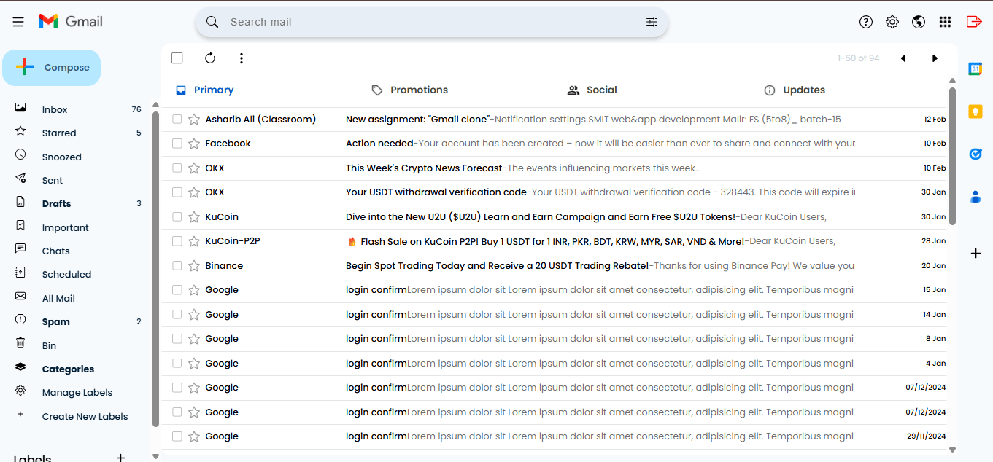Switch to the Promotions tab

coord(409,90)
